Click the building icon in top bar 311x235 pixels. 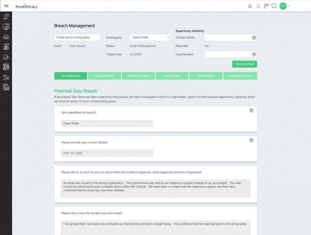point(250,6)
